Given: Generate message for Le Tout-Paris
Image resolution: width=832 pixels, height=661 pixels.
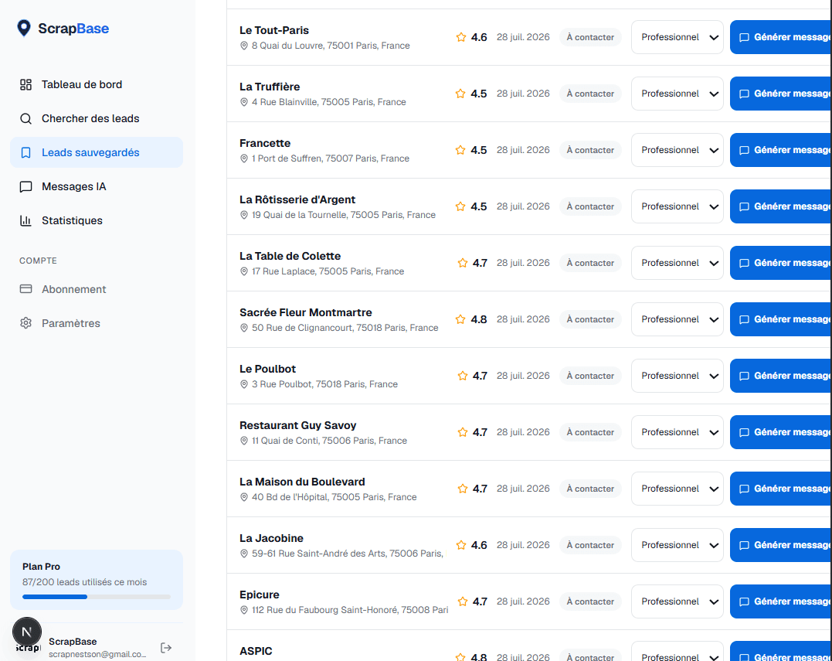Looking at the screenshot, I should 780,37.
